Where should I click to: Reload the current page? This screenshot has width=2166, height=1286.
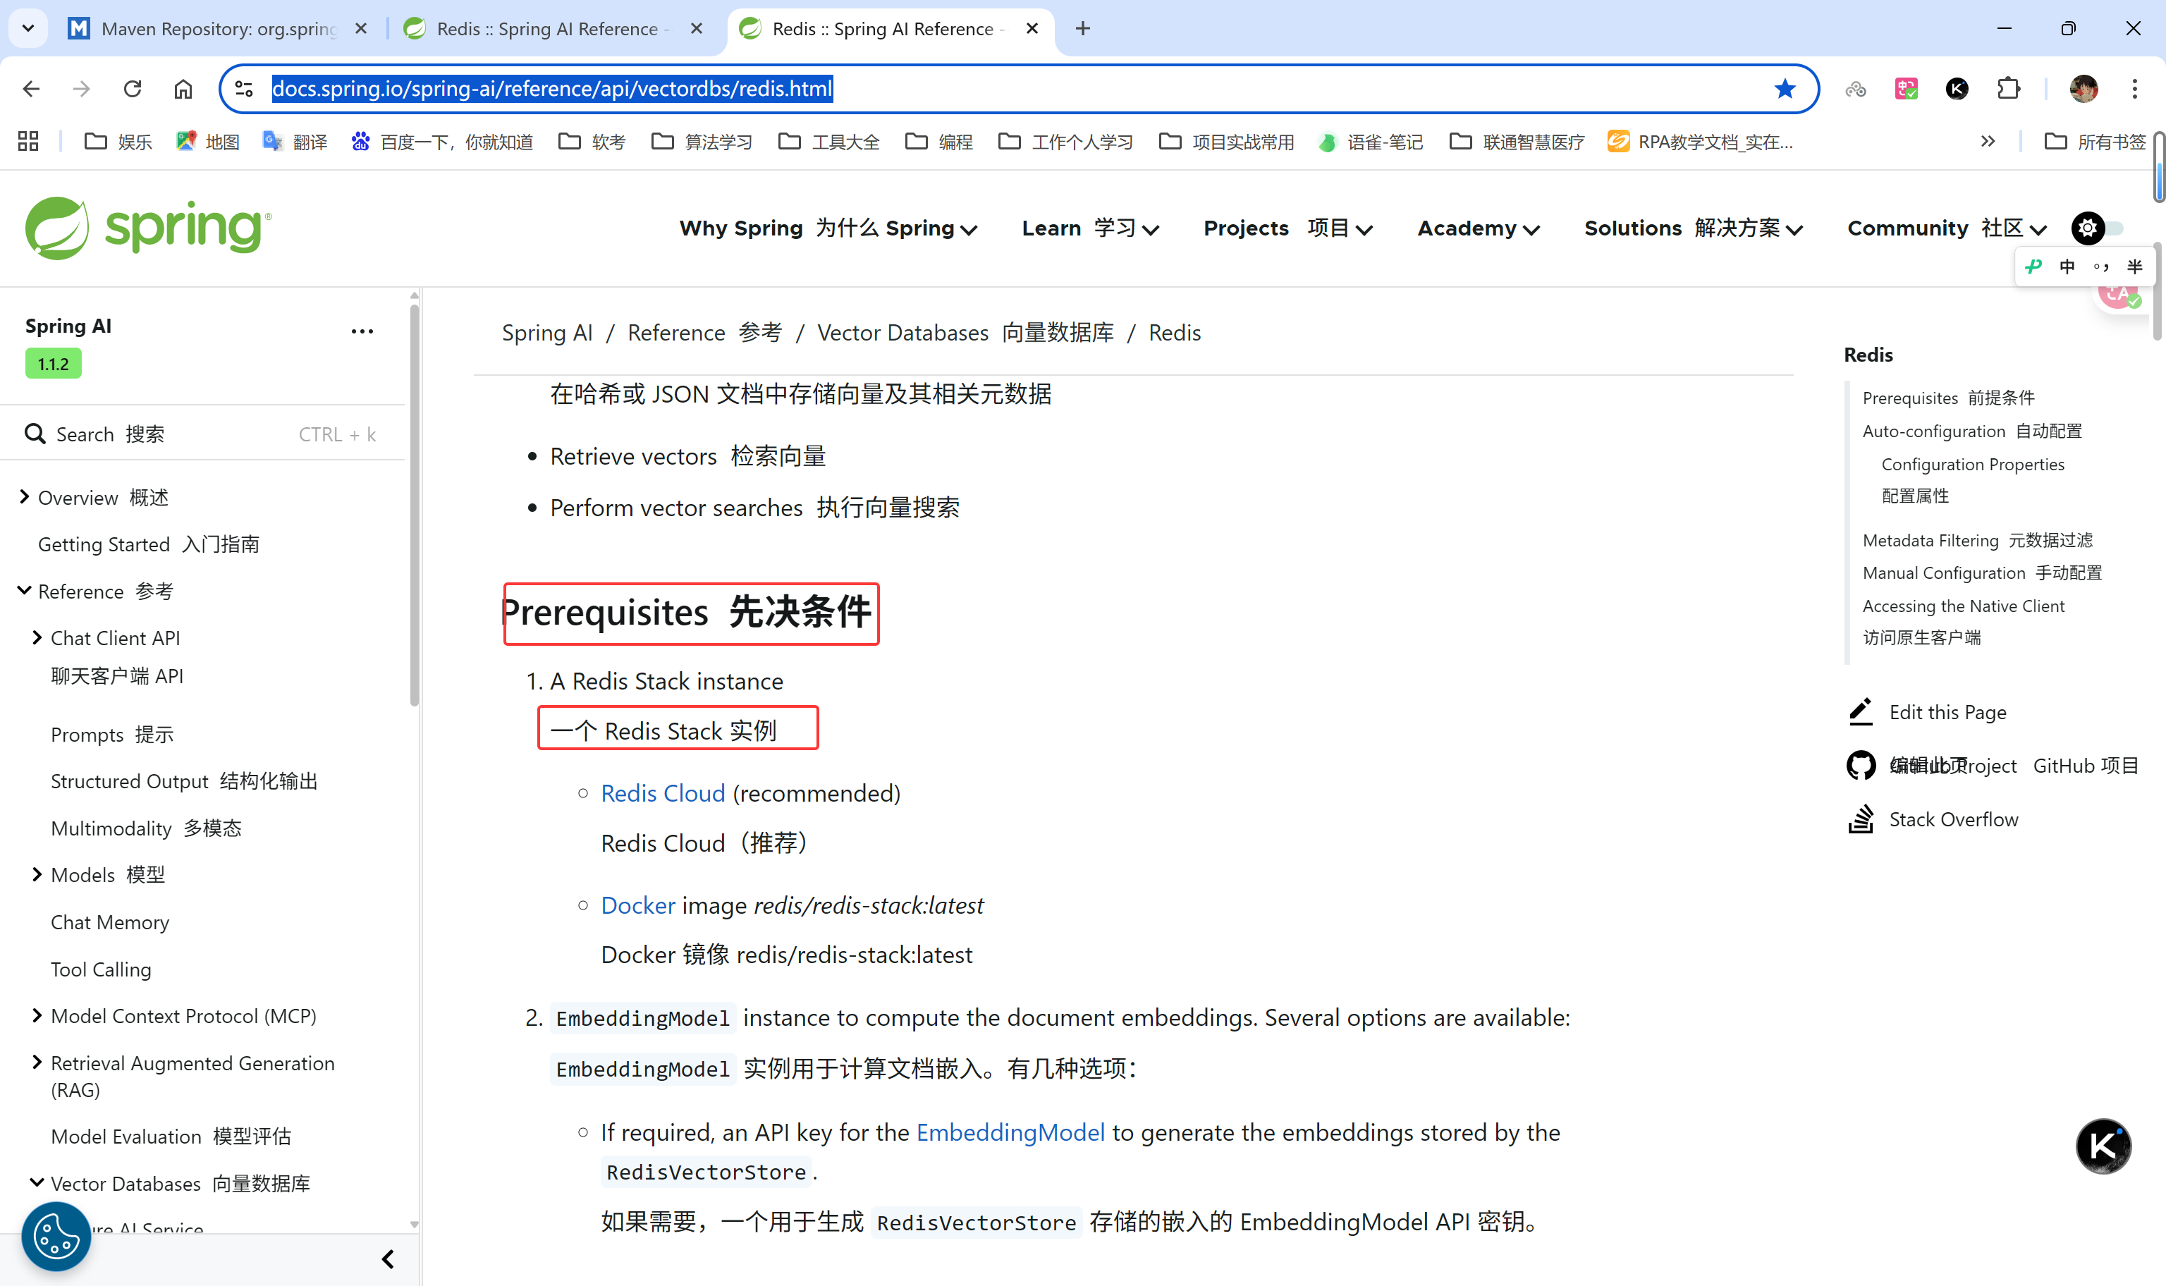click(133, 88)
